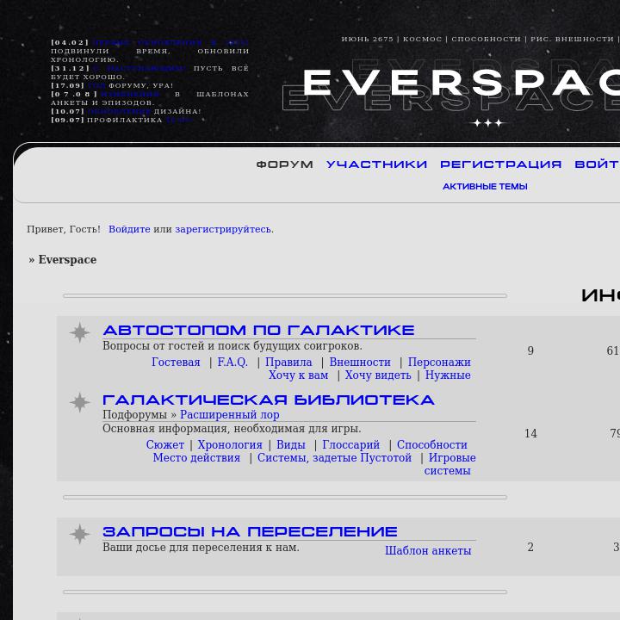Open the Правила link
This screenshot has width=620, height=620.
pos(288,362)
